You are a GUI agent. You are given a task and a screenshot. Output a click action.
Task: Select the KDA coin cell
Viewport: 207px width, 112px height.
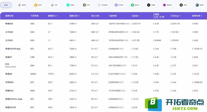coord(33,91)
